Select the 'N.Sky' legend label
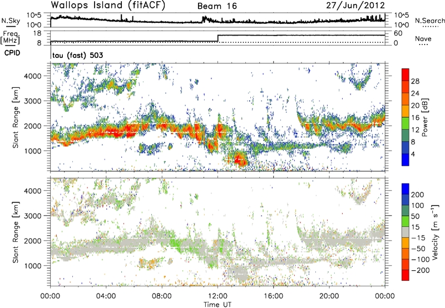 point(11,21)
